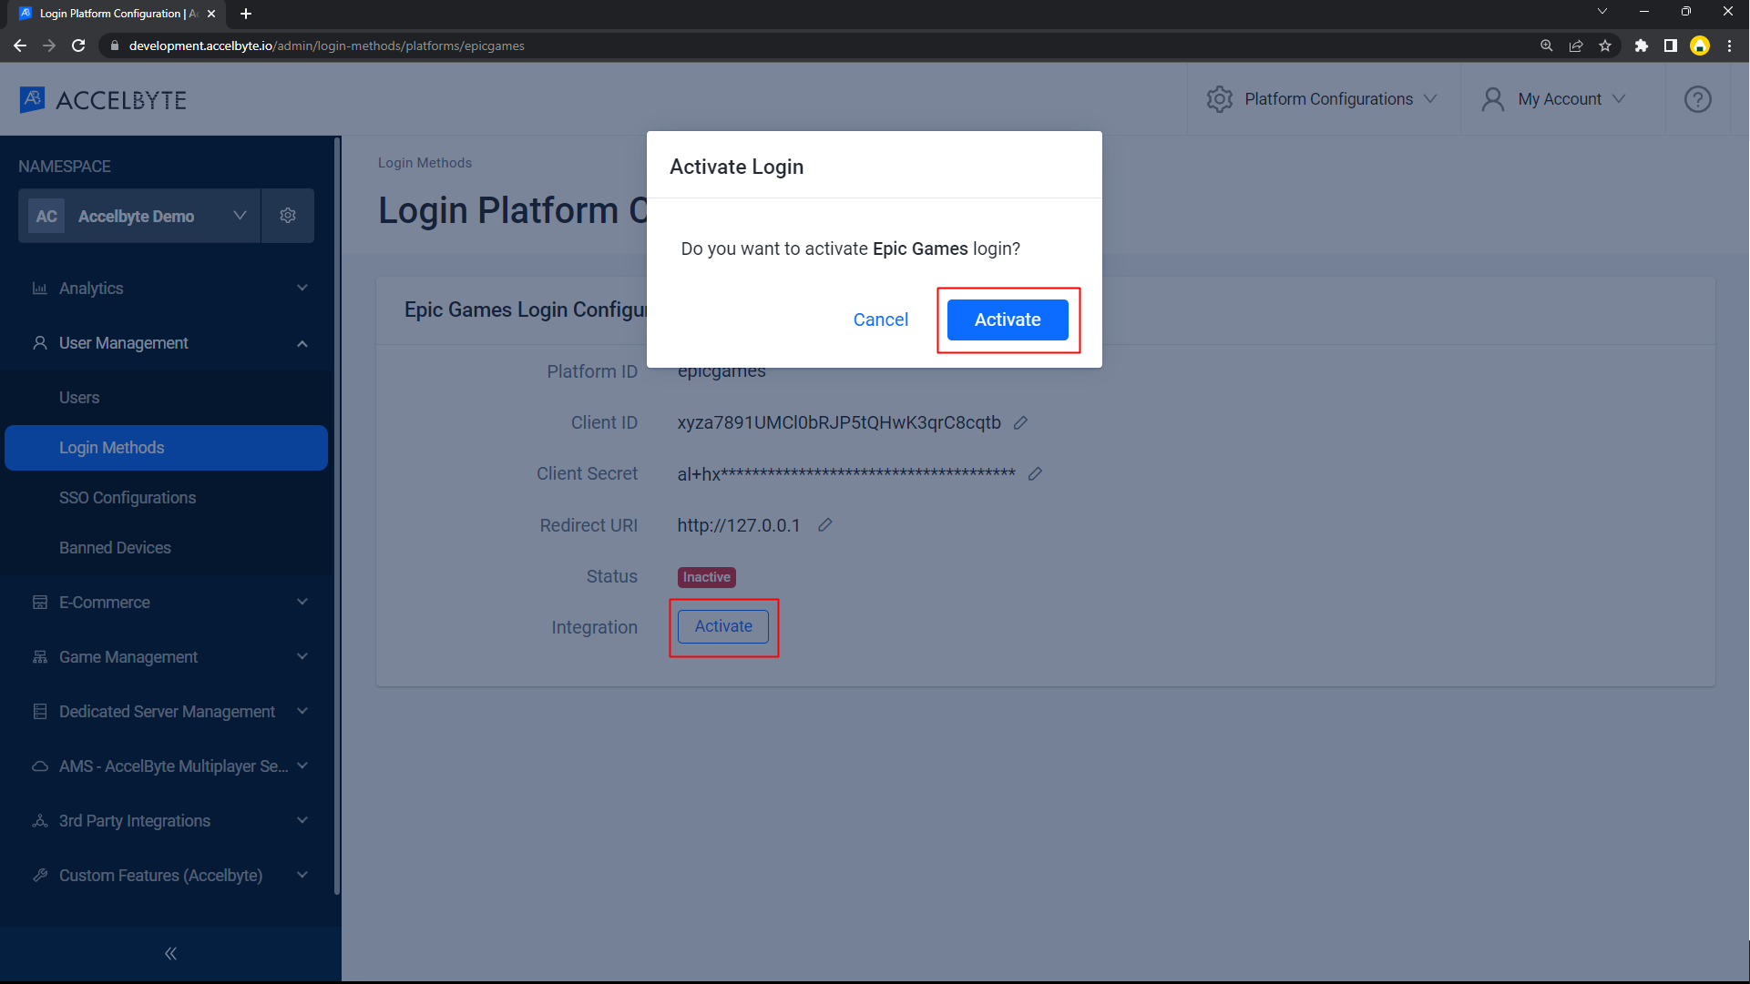
Task: Click the share page icon in address bar
Action: (x=1576, y=46)
